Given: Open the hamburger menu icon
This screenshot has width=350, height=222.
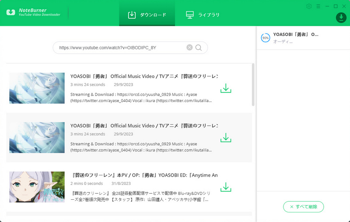Looking at the screenshot, I should point(318,6).
